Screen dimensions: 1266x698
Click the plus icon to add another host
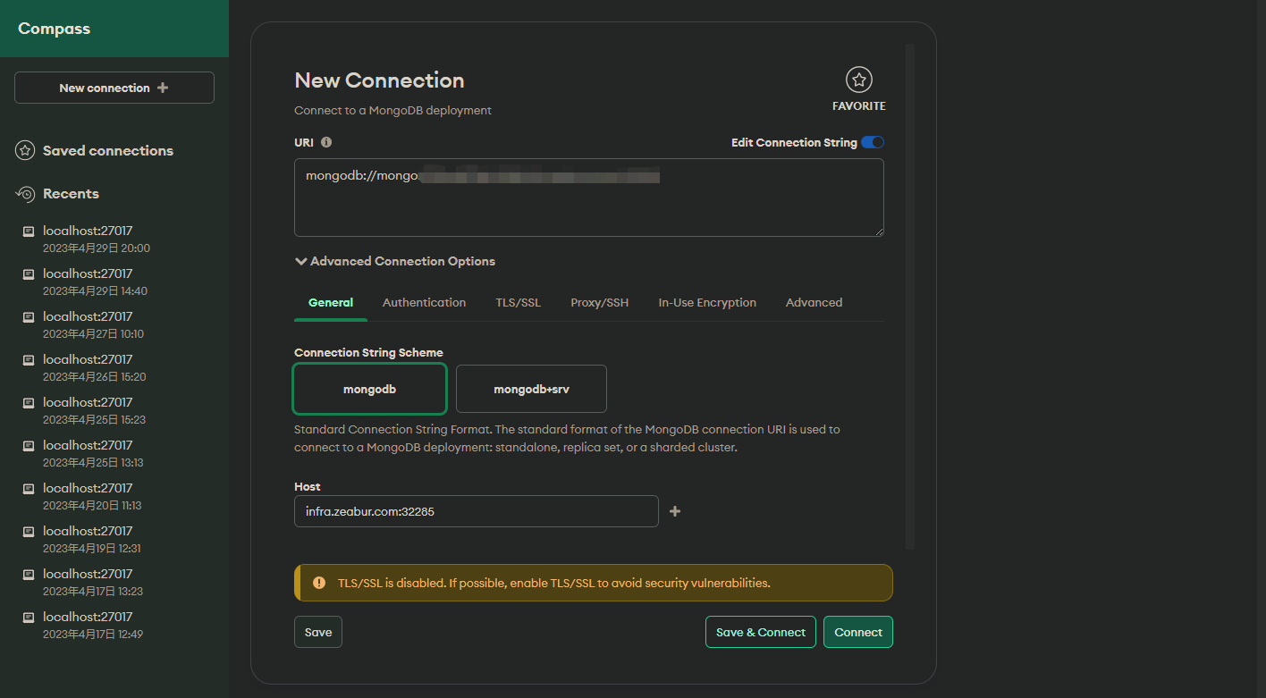[675, 511]
